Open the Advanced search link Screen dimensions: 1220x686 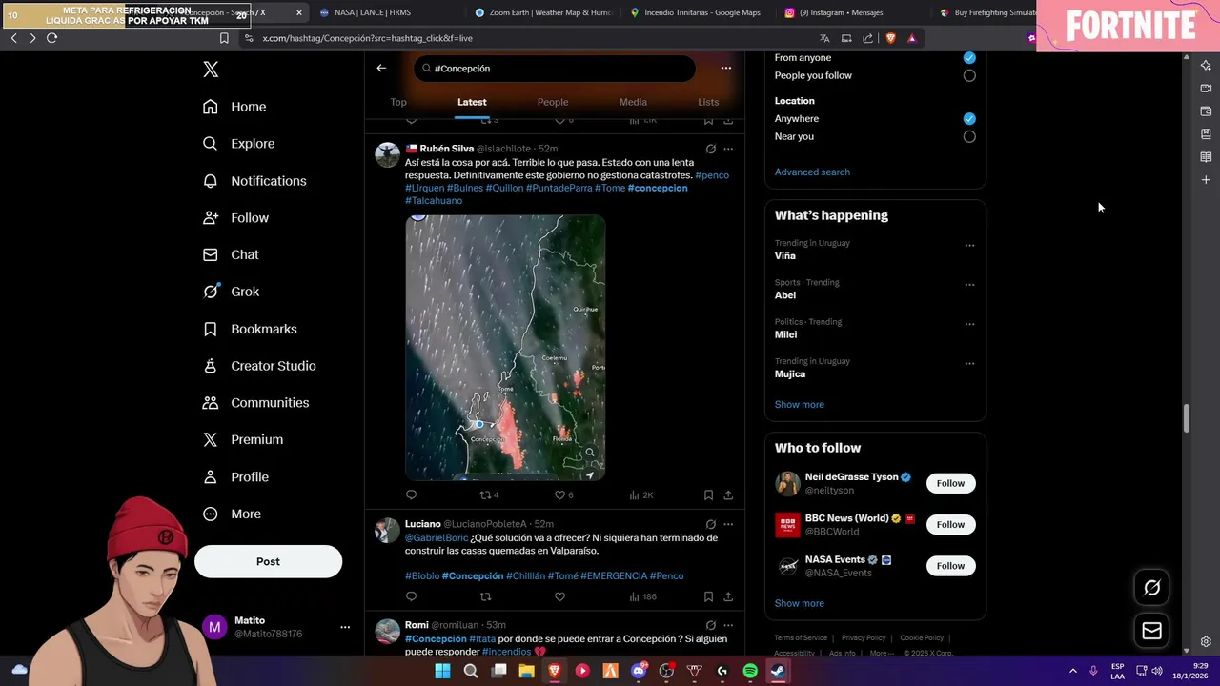[x=812, y=171]
